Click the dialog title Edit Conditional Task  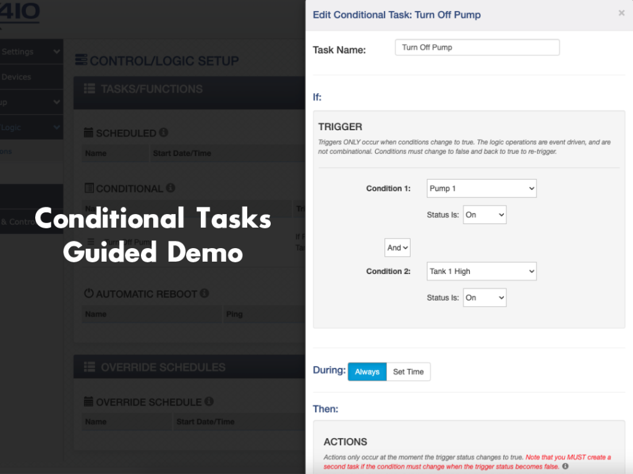click(x=397, y=15)
